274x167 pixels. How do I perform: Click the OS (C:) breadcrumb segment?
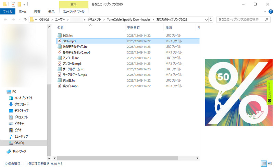click(x=44, y=19)
